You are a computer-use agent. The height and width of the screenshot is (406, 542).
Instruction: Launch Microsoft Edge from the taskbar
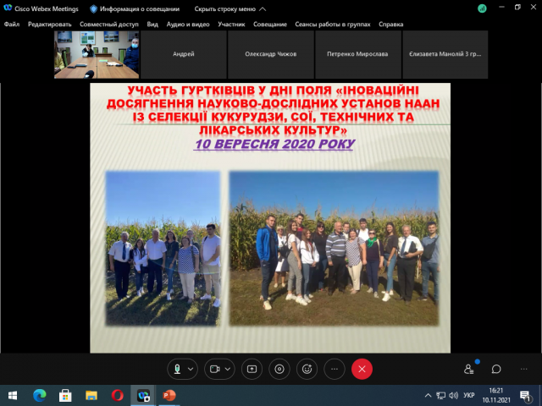(x=40, y=395)
